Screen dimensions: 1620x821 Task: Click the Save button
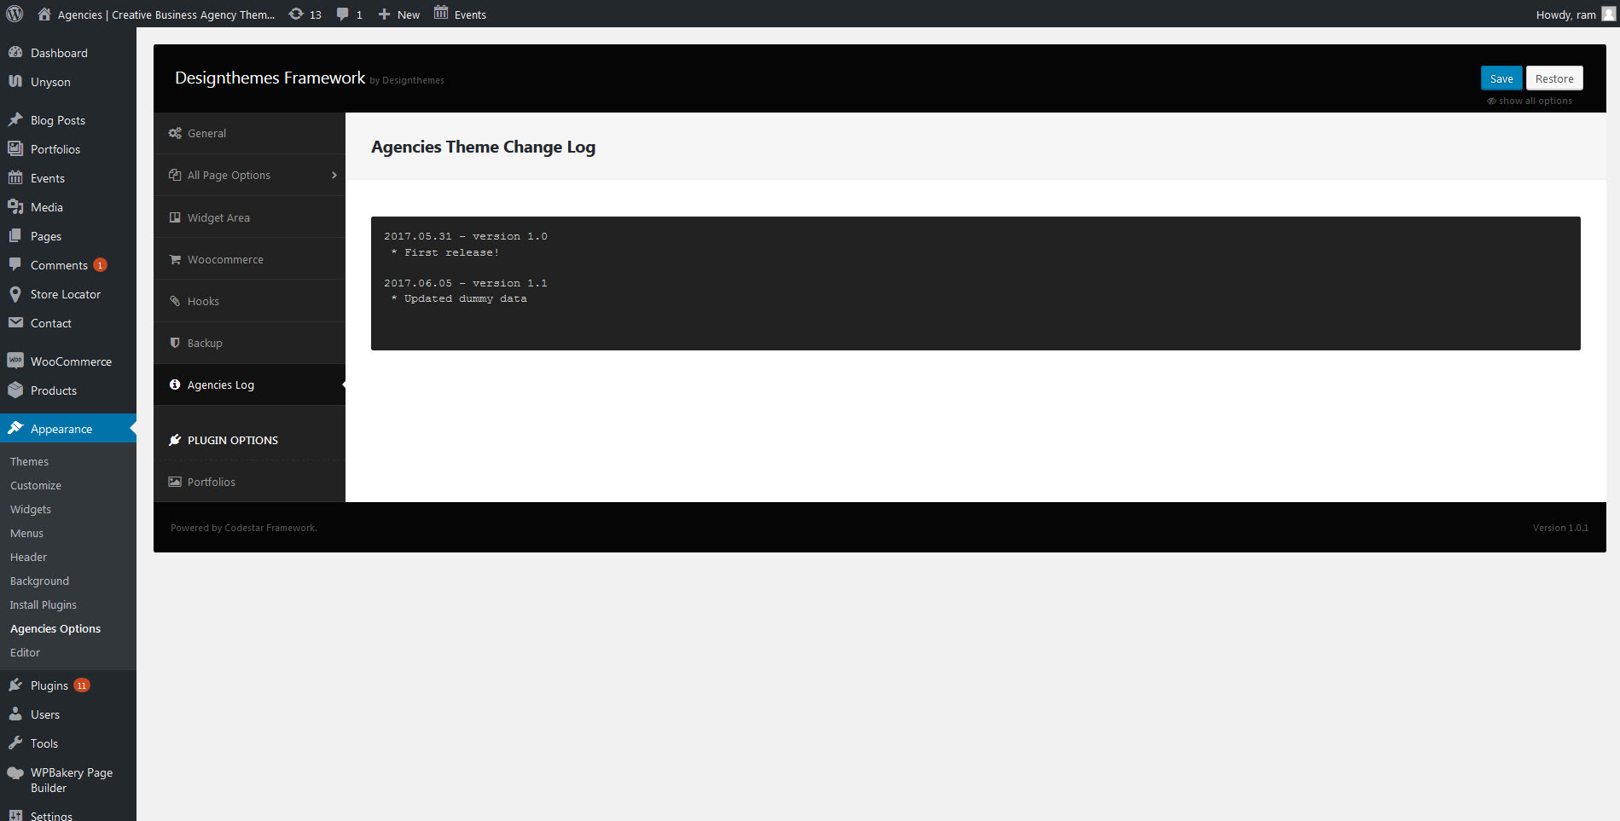click(1501, 78)
